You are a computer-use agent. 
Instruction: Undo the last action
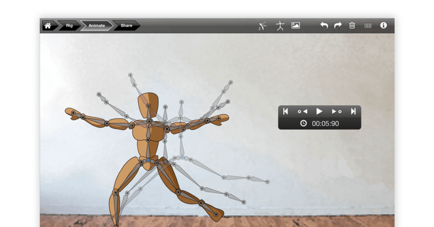coord(324,25)
